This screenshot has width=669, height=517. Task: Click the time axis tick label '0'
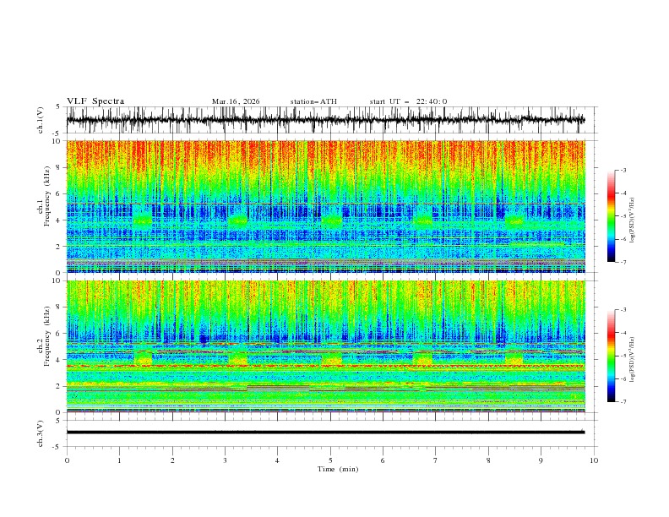click(x=67, y=460)
